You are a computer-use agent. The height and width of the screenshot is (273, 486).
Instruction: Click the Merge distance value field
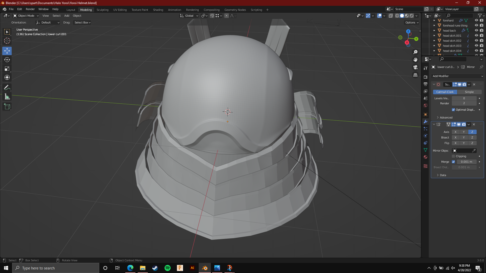coord(466,162)
